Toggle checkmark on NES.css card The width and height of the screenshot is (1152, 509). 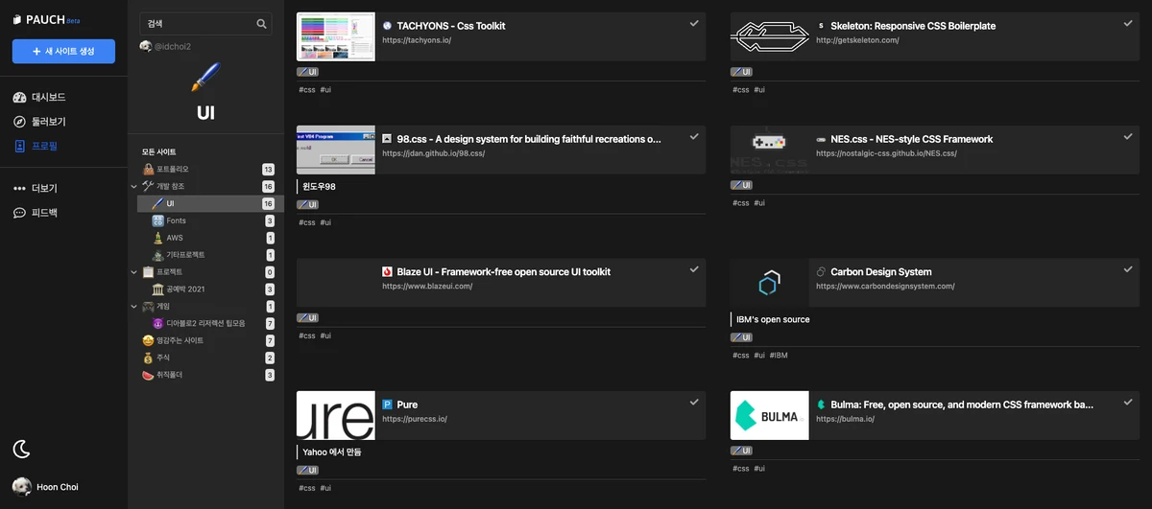pos(1128,135)
